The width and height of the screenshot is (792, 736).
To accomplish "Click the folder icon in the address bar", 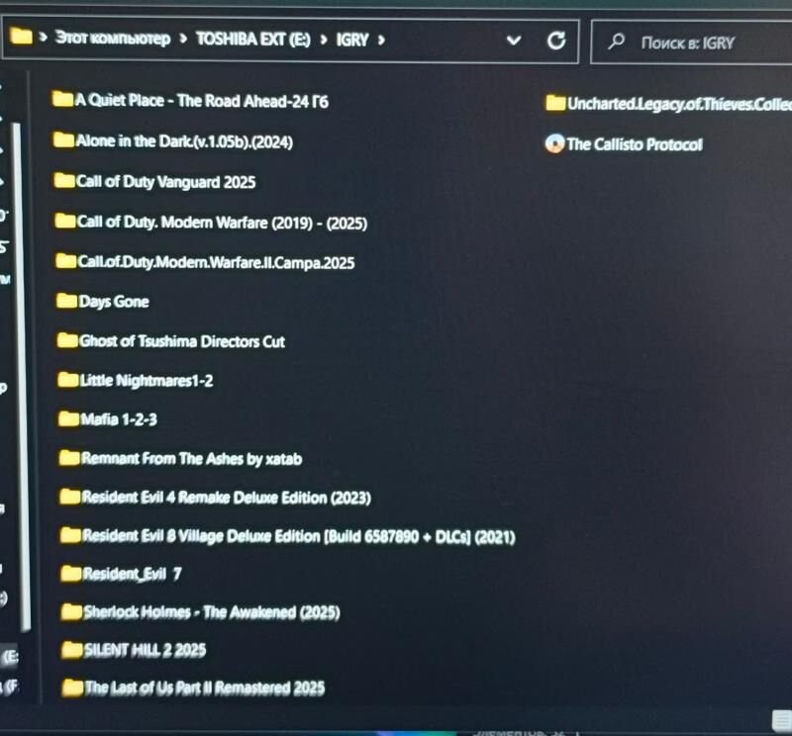I will [x=21, y=37].
